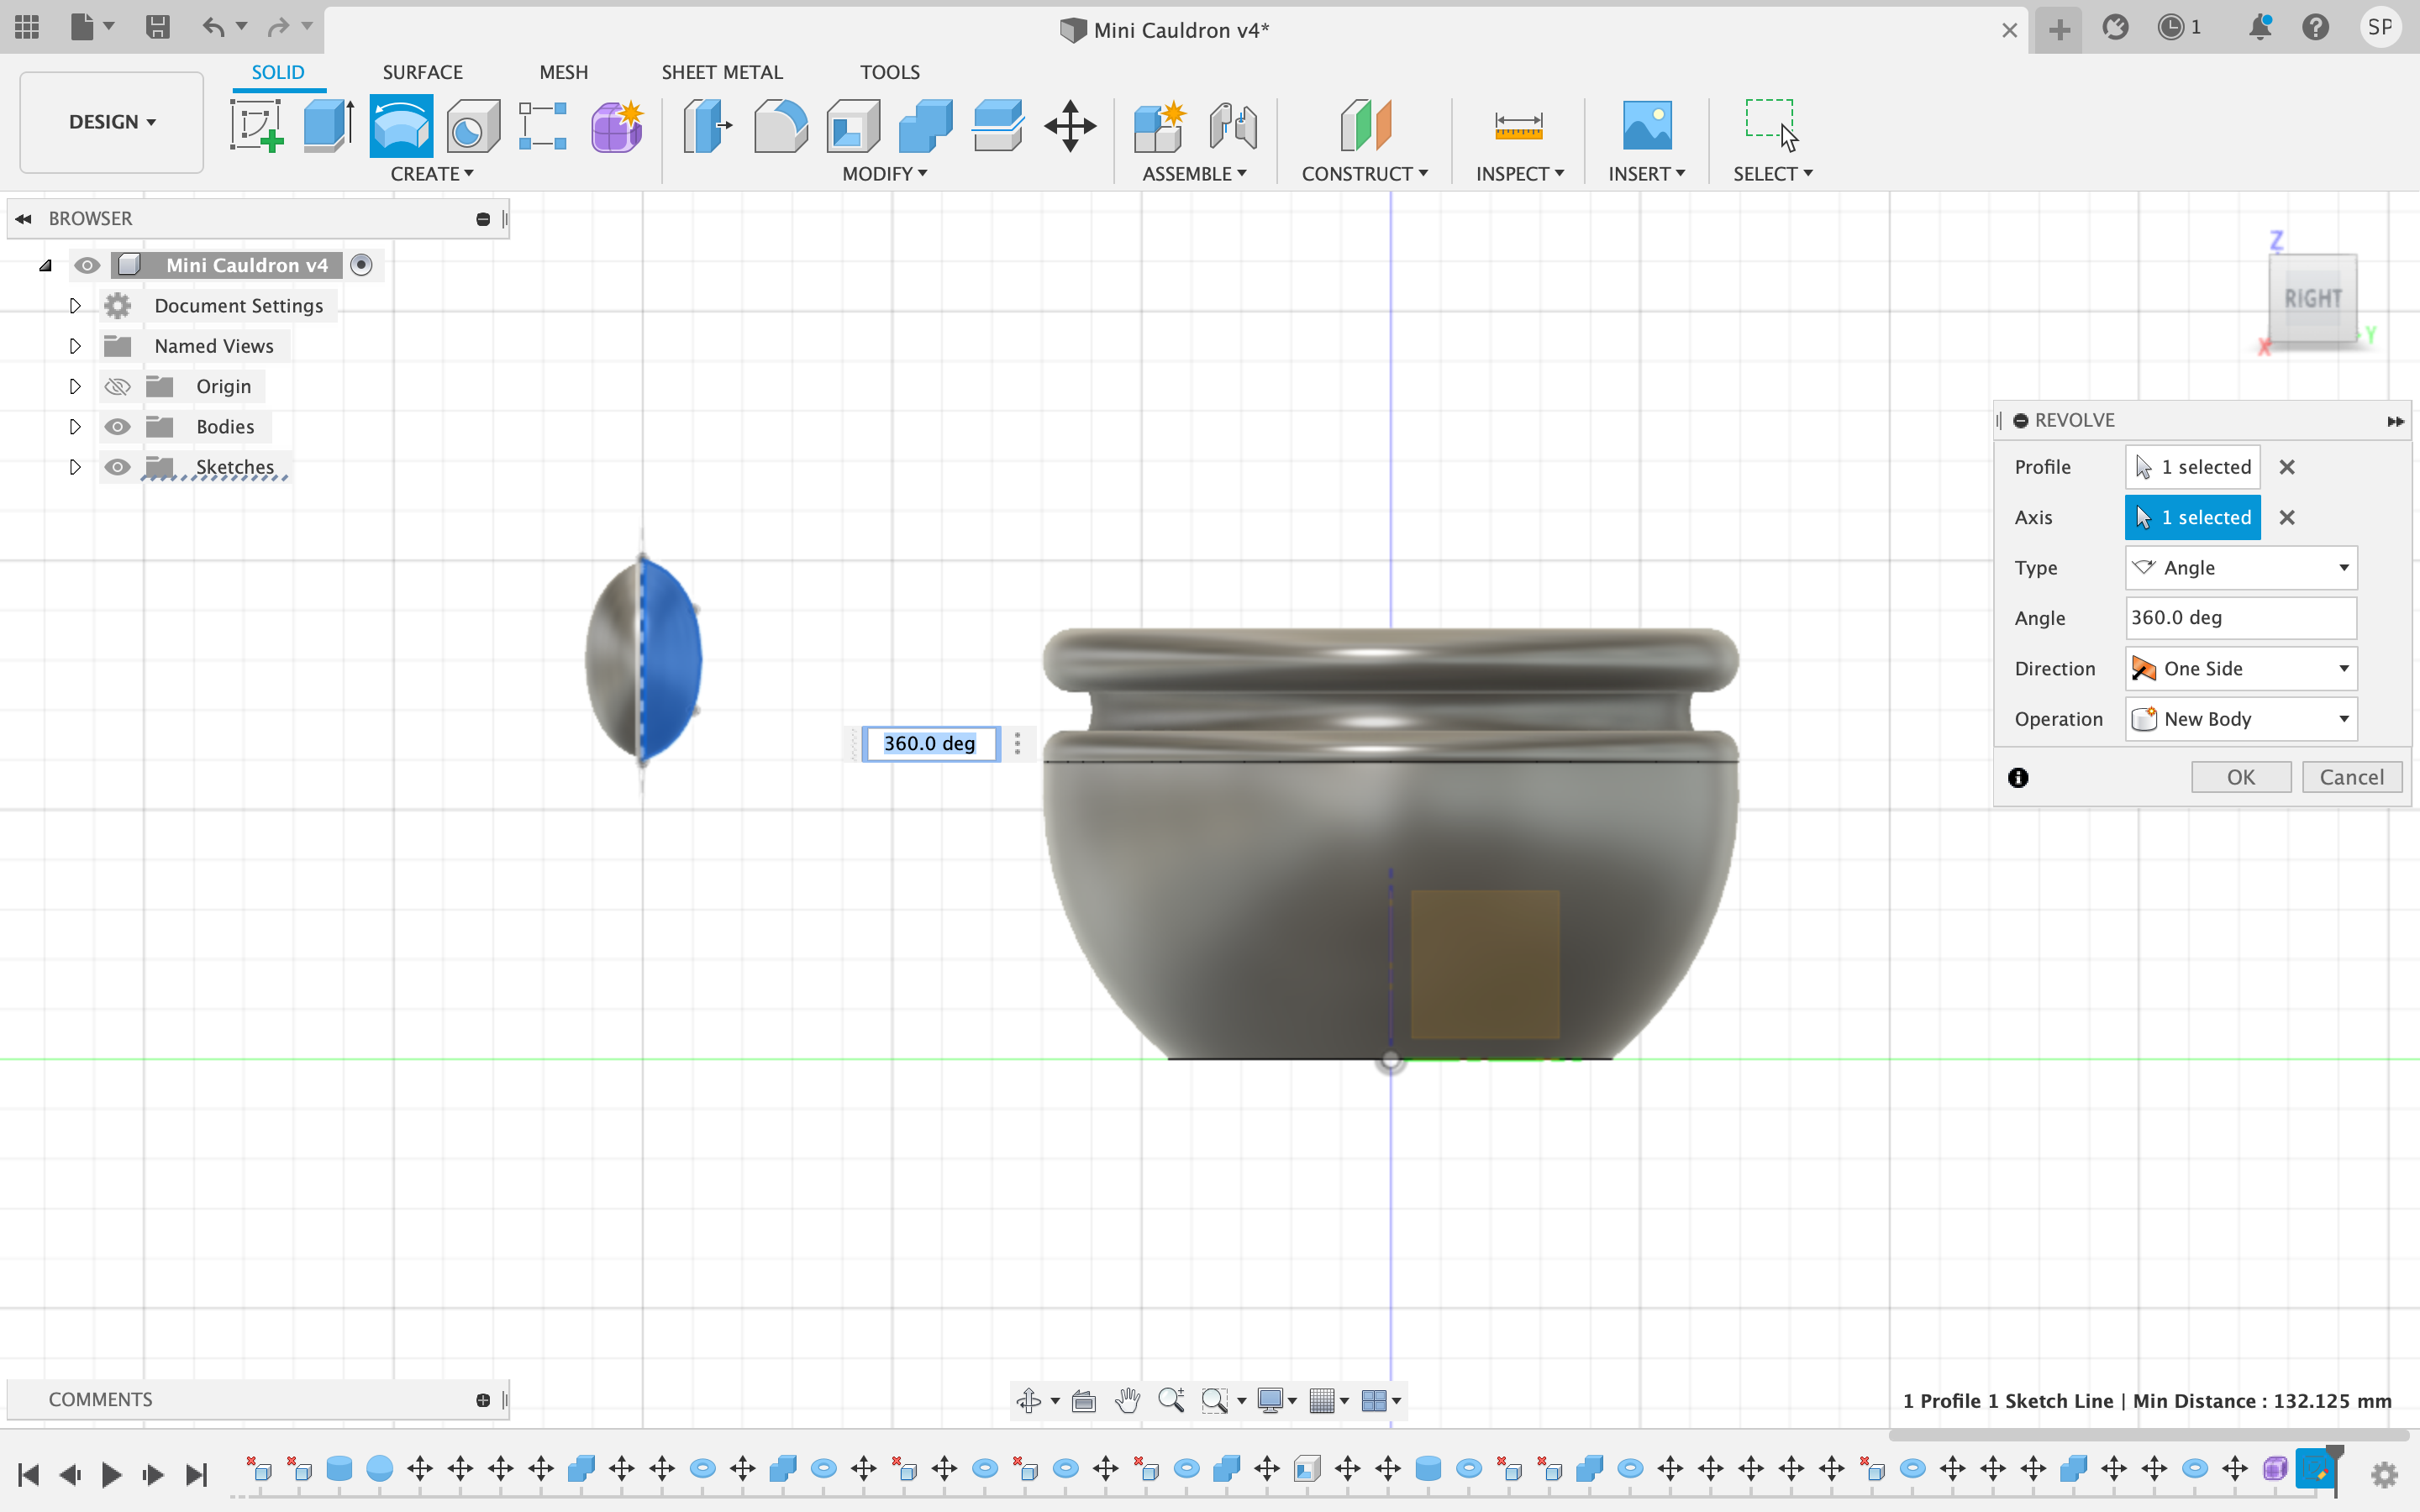Image resolution: width=2420 pixels, height=1512 pixels.
Task: Activate the Create Form tool
Action: coord(616,126)
